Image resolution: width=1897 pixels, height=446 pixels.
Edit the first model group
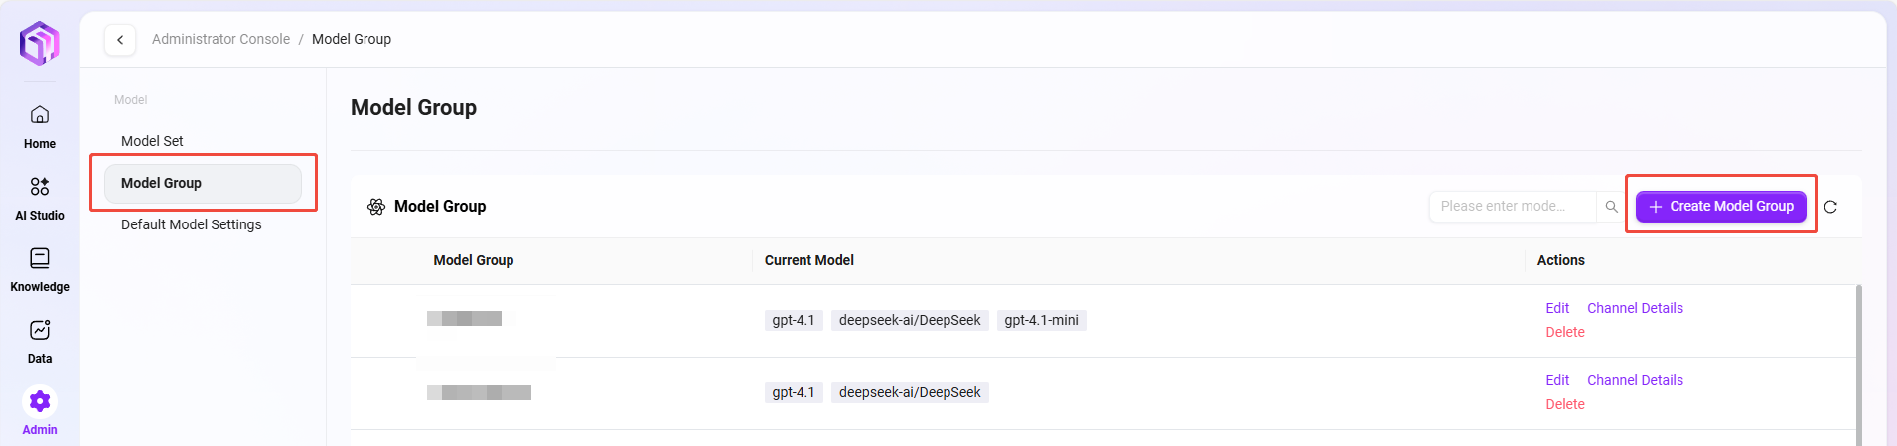tap(1556, 308)
